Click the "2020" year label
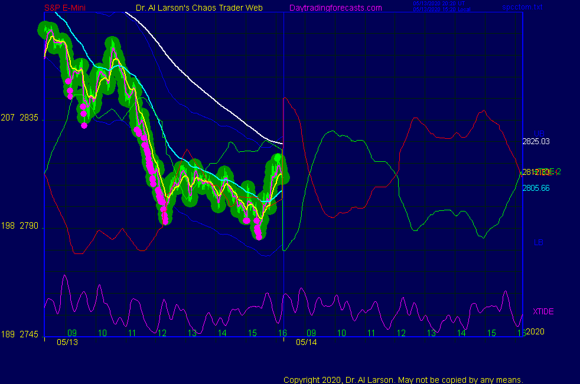Screen dimensions: 580x384 (x=535, y=331)
